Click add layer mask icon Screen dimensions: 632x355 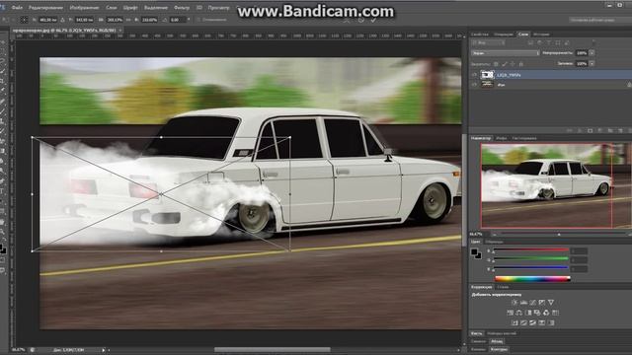591,131
